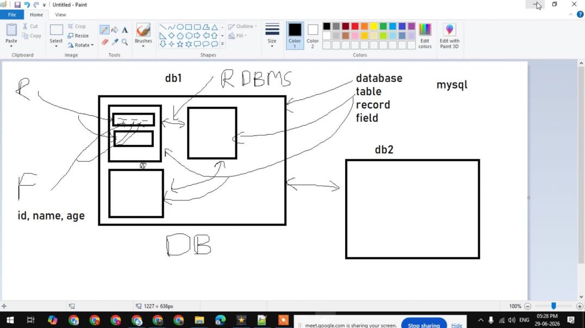Click the Copy command
The height and width of the screenshot is (328, 585).
[32, 36]
